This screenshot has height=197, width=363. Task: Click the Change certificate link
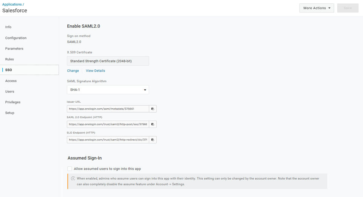tap(73, 71)
